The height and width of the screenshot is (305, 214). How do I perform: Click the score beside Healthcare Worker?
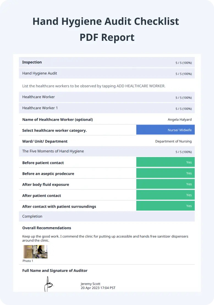(x=183, y=98)
